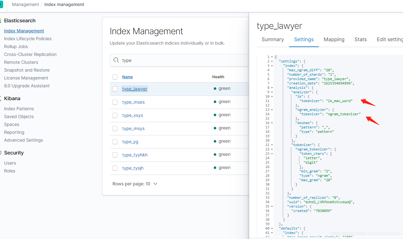Open Remote Clusters page
The image size is (403, 239).
pos(21,62)
